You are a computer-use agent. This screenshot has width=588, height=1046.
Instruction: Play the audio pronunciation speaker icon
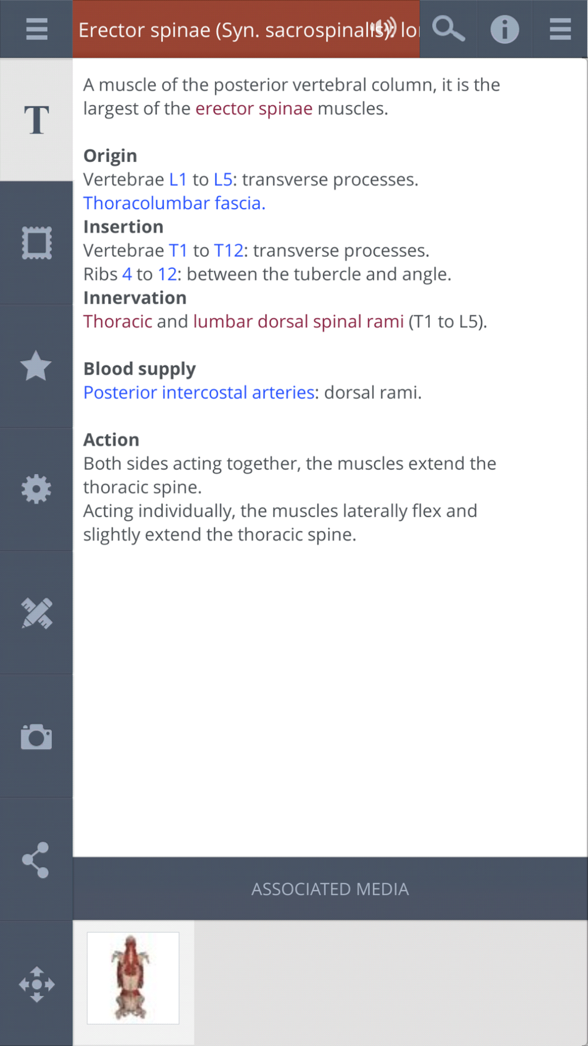point(384,28)
